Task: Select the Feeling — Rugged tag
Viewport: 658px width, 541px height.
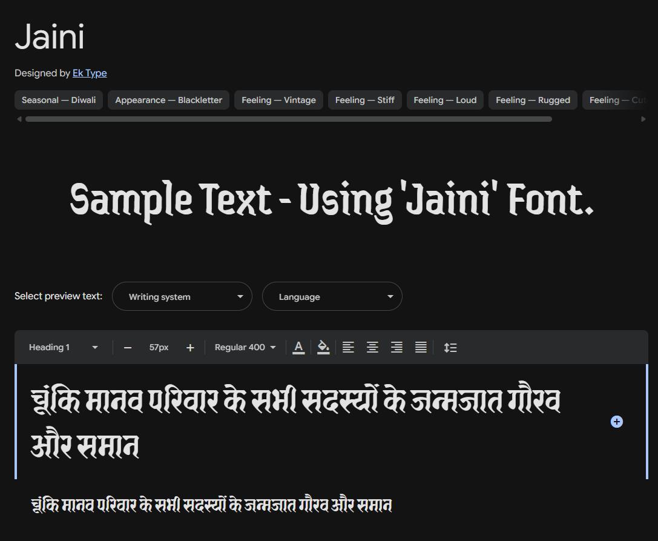Action: (533, 100)
